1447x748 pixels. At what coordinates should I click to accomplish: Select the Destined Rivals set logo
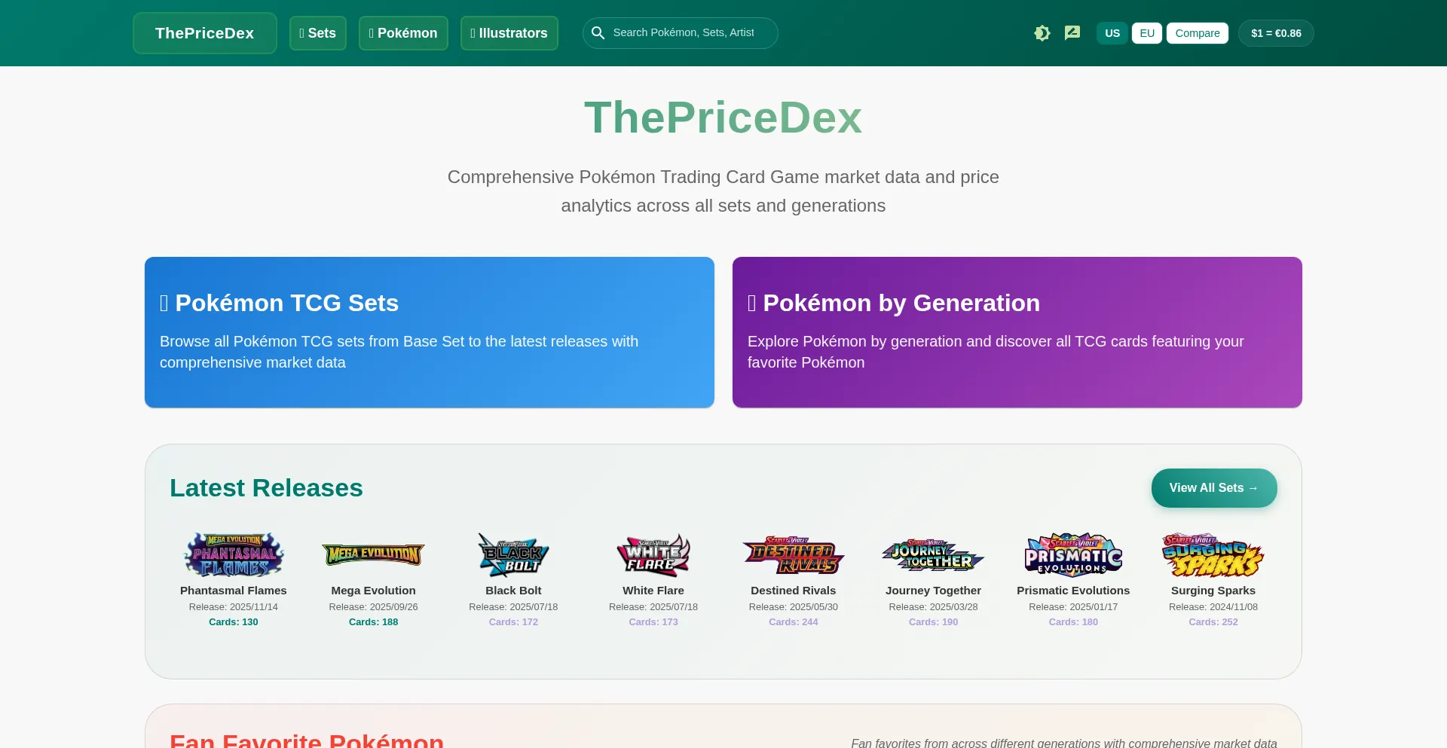point(794,555)
